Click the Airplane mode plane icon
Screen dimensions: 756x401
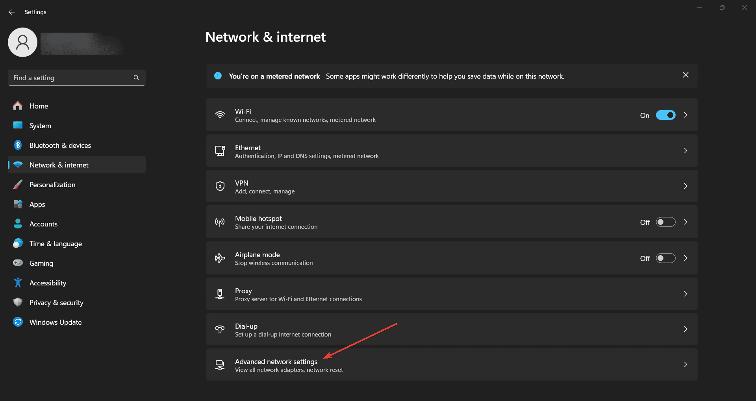[x=220, y=258]
